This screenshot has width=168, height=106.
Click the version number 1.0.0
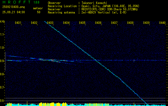(36, 2)
